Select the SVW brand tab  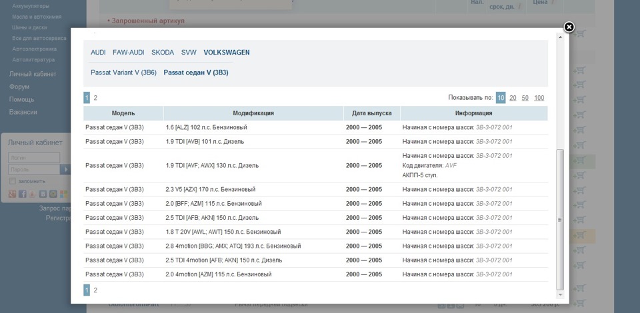[x=189, y=52]
